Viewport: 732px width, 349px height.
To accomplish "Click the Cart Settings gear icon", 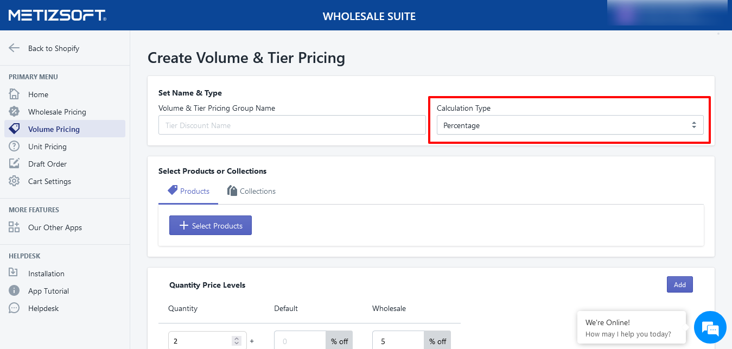I will click(x=14, y=181).
